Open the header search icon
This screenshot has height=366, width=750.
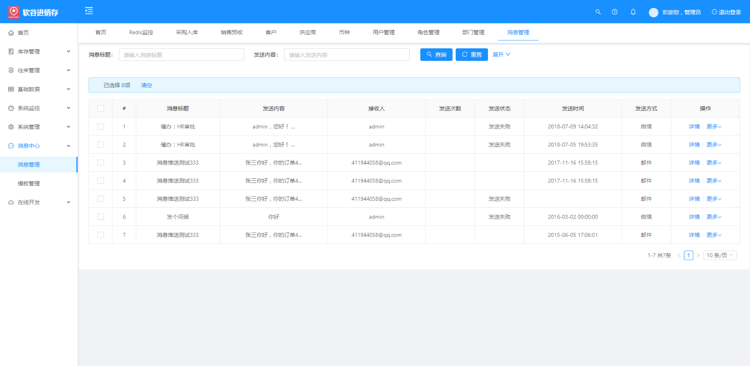pos(598,12)
